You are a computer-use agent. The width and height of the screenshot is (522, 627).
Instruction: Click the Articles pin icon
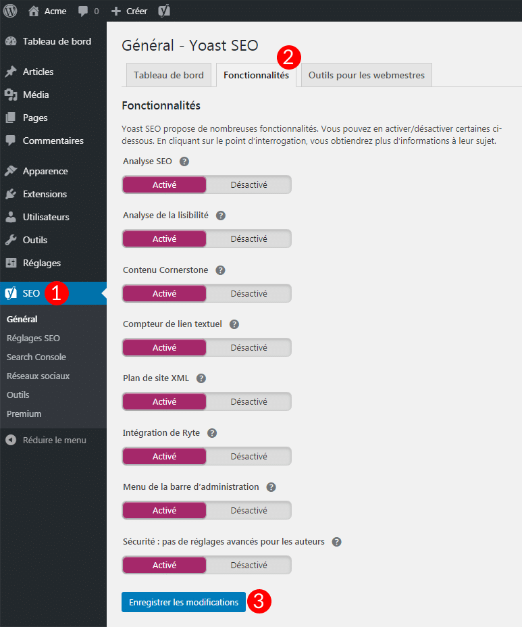11,72
